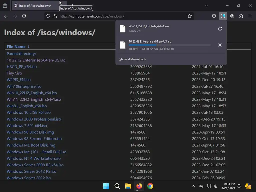This screenshot has height=192, width=256.
Task: Open the clock showing 8:34 PM
Action: [228, 186]
